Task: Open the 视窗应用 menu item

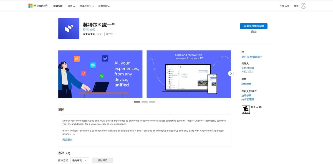Action: click(58, 6)
